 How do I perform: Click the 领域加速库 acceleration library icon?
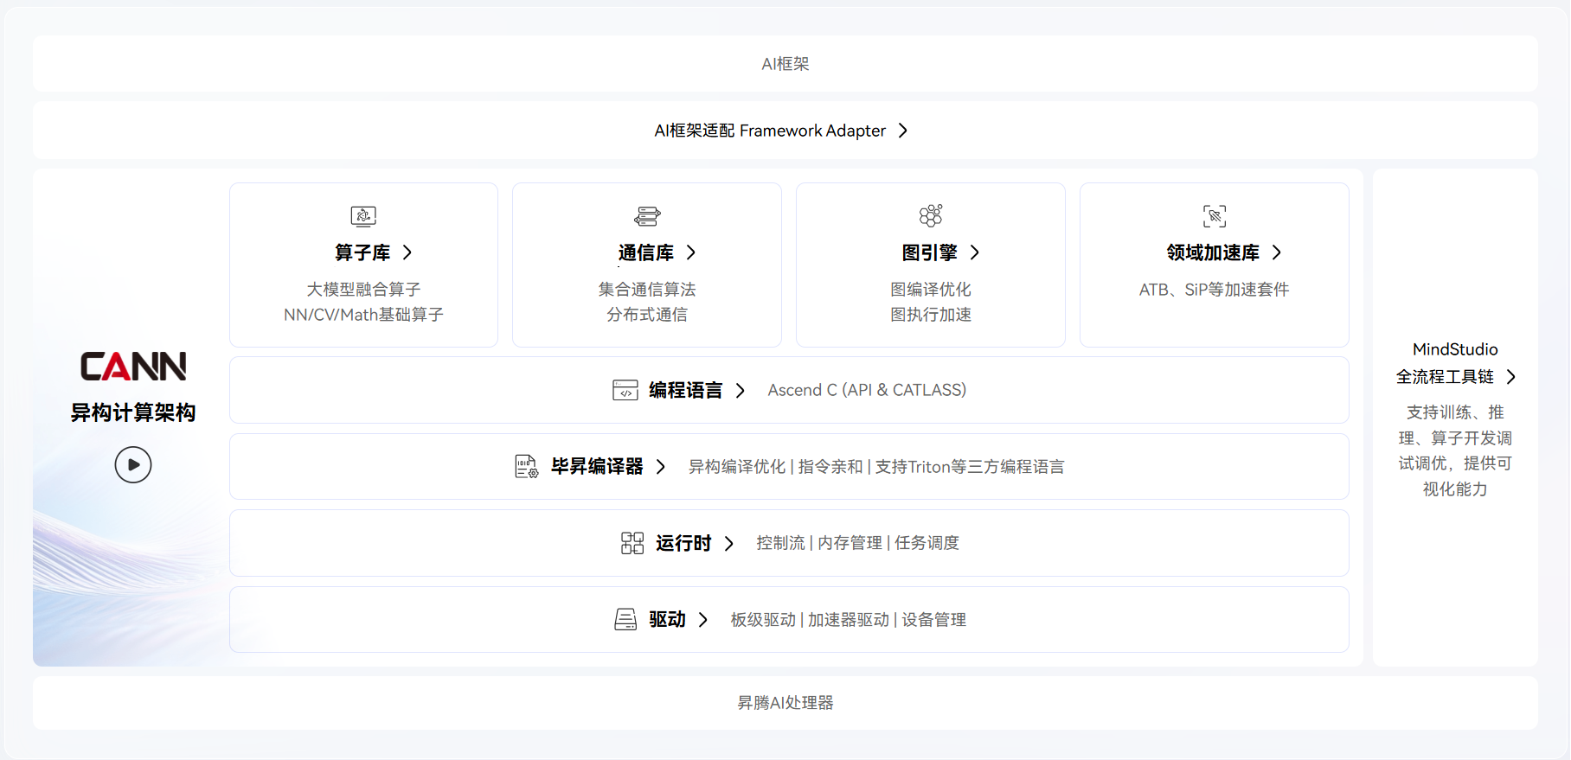[x=1215, y=215]
